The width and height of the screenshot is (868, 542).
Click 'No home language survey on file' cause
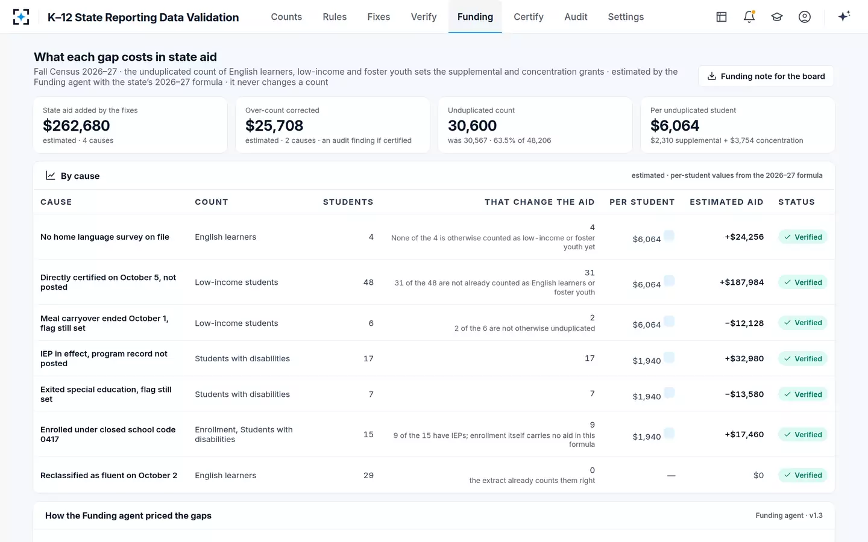click(105, 237)
